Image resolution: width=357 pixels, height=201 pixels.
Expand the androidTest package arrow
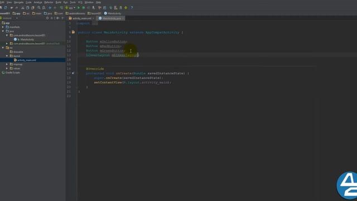(x=7, y=44)
